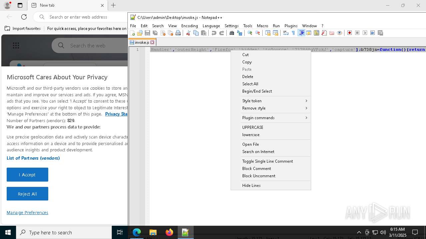Click the Open file toolbar icon
The image size is (426, 239).
[x=140, y=33]
